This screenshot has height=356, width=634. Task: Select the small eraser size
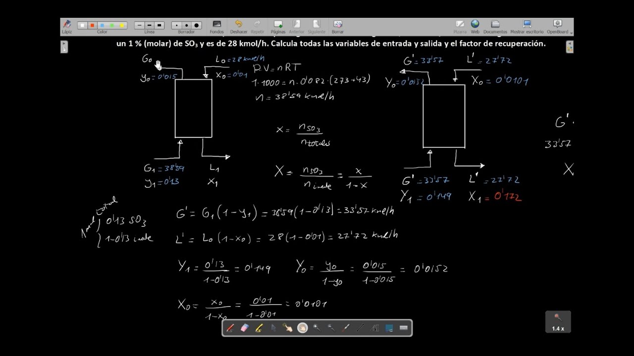[x=177, y=25]
